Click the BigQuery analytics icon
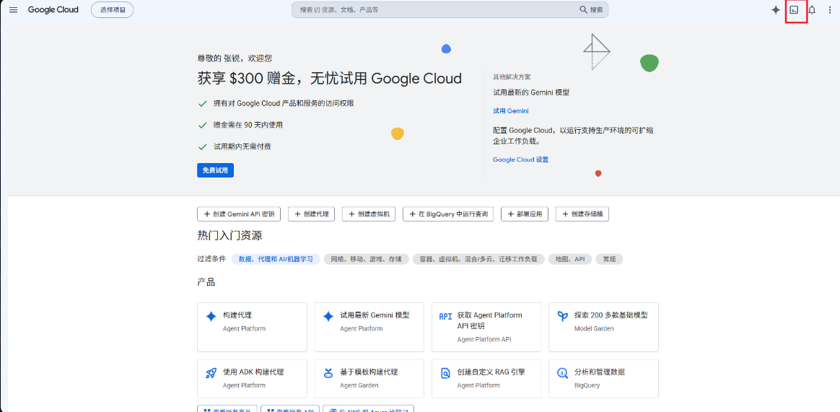 coord(562,374)
